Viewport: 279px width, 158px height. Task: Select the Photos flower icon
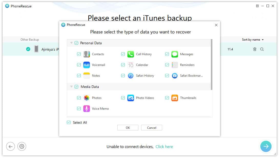click(87, 98)
